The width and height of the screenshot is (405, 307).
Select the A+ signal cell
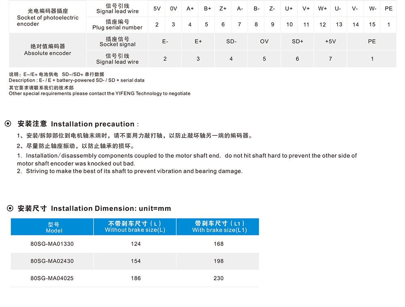click(190, 8)
